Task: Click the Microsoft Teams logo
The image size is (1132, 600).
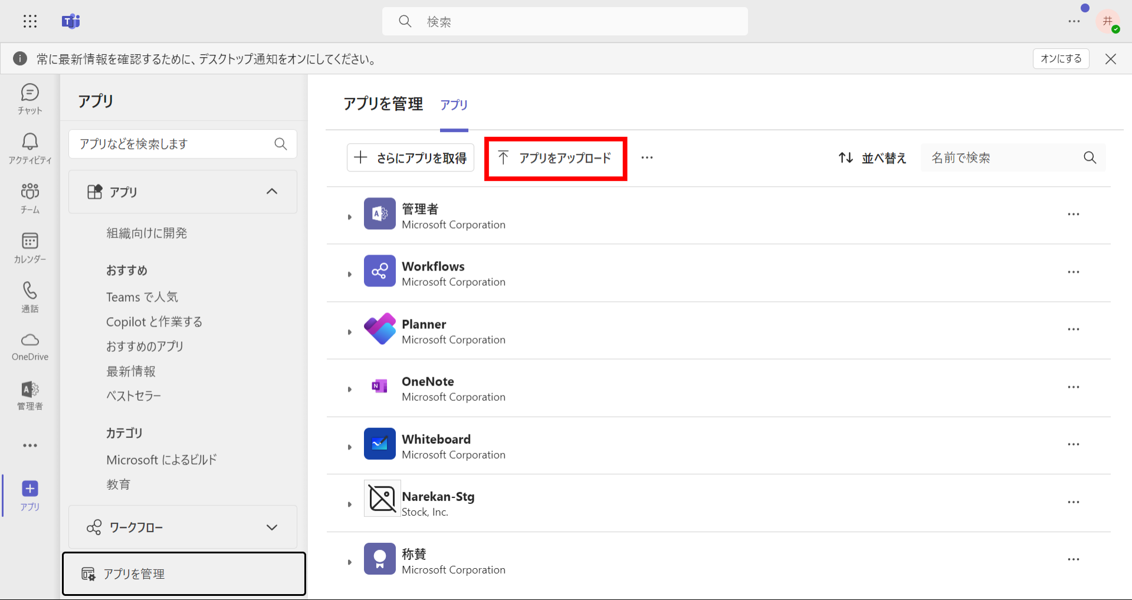Action: [x=71, y=22]
